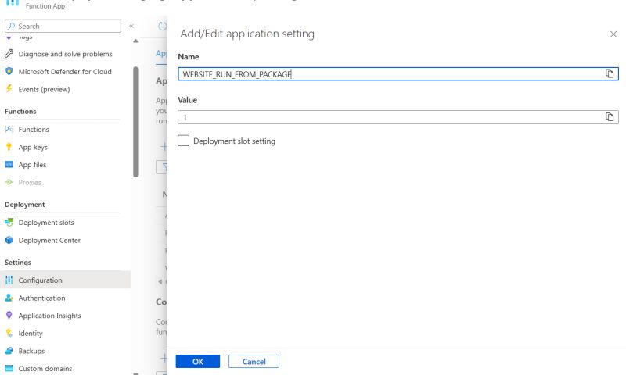Click the Functions fx icon

tap(9, 129)
